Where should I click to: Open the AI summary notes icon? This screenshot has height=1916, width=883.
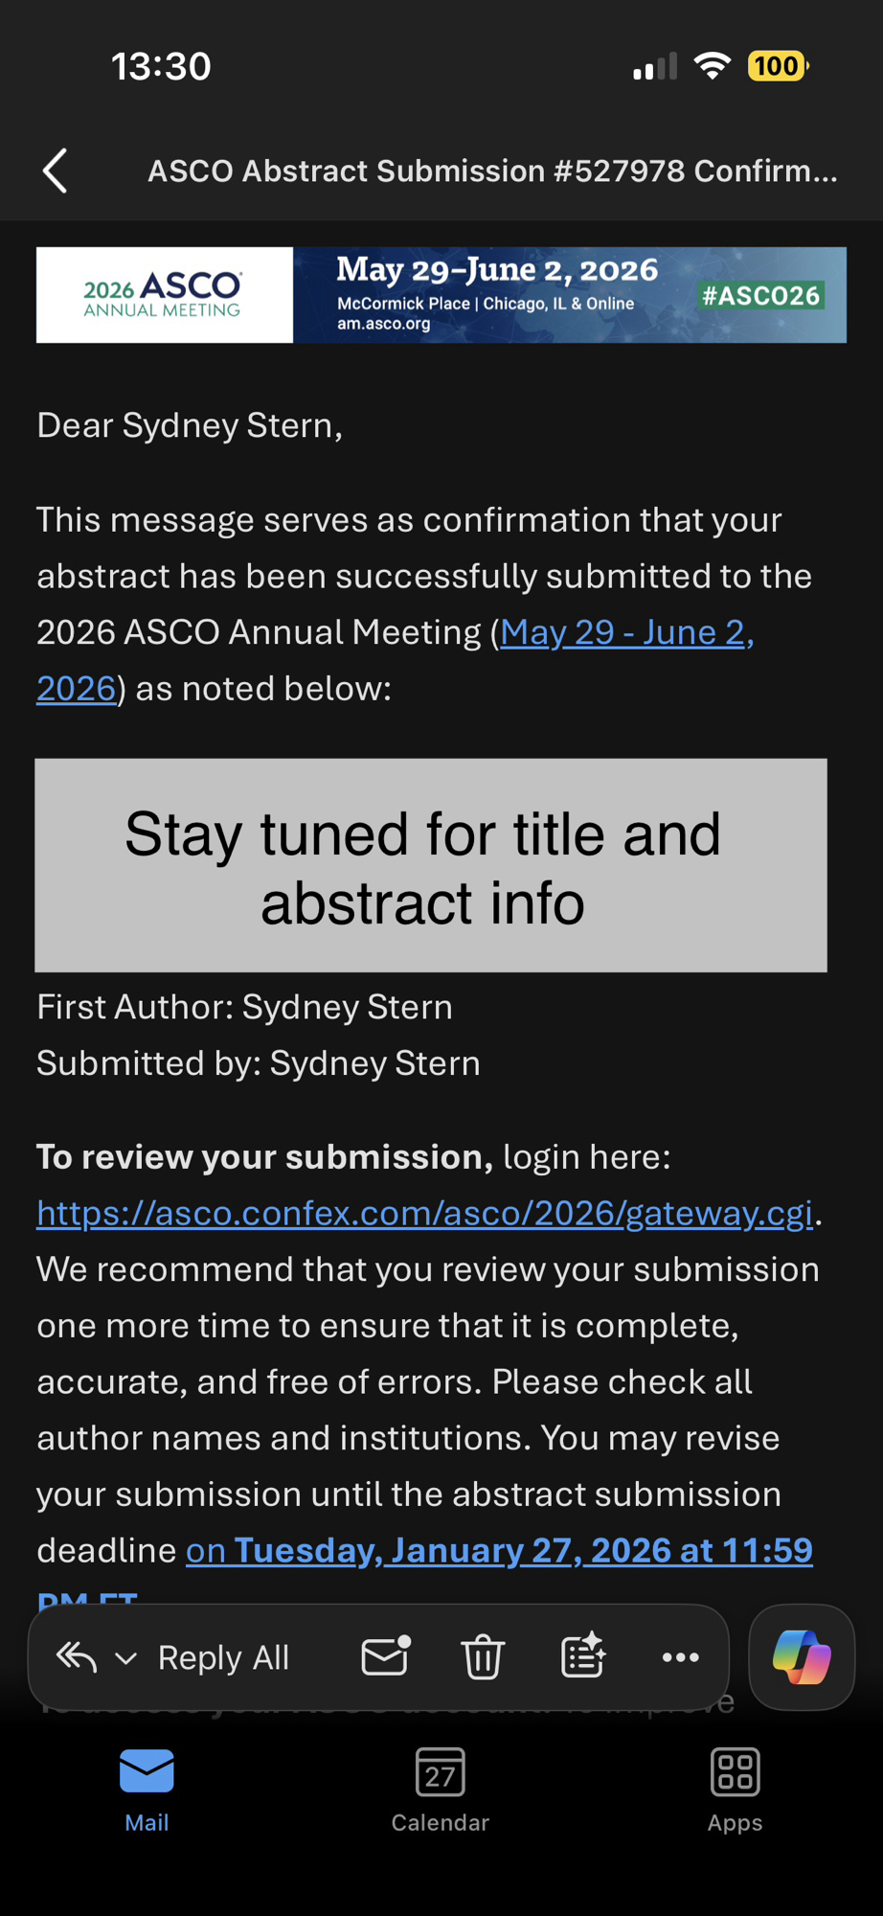pyautogui.click(x=582, y=1656)
